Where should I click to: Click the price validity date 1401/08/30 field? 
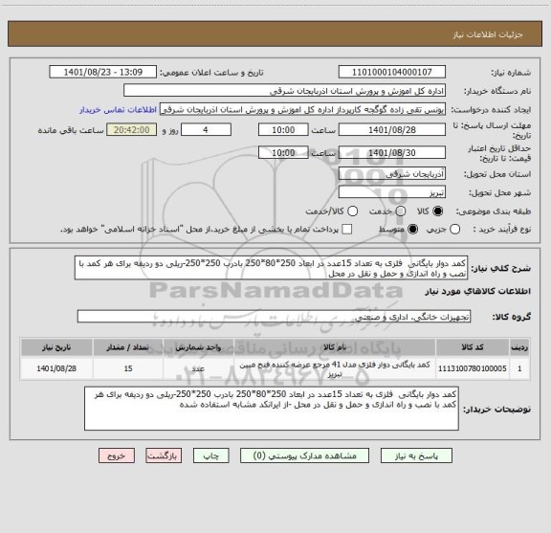coord(392,152)
